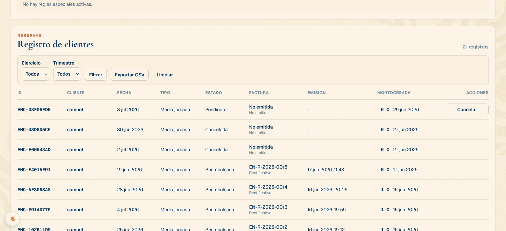Select reservation ID ENC-E914D77F
506x231 pixels.
pos(34,210)
